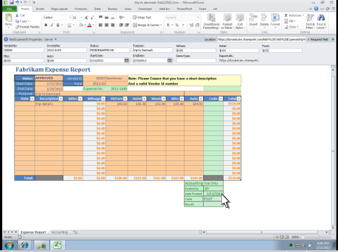Open Cell Styles gallery
The height and width of the screenshot is (252, 338).
click(240, 21)
